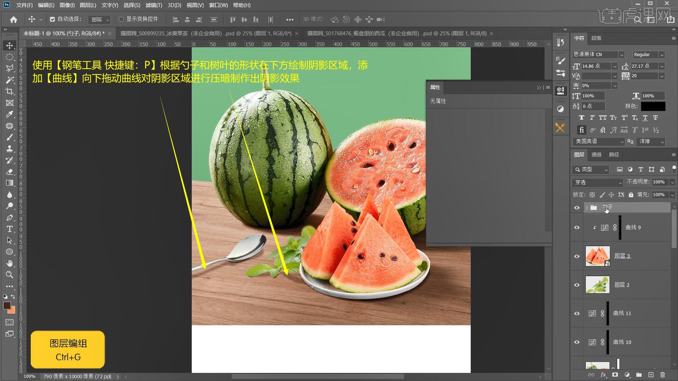Click the text 颜色 black swatch
The height and width of the screenshot is (381, 678).
[x=653, y=106]
